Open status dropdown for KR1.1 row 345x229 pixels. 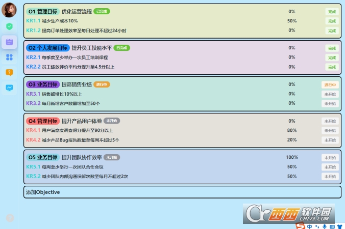(332, 21)
